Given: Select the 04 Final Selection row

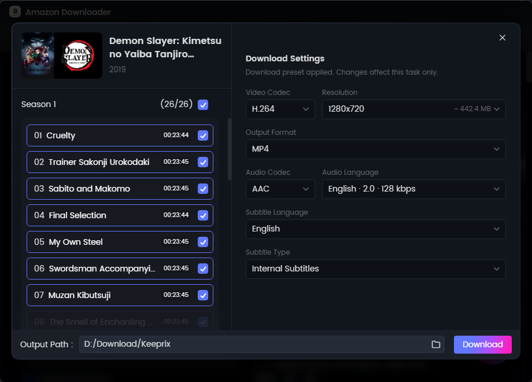Looking at the screenshot, I should pyautogui.click(x=120, y=215).
